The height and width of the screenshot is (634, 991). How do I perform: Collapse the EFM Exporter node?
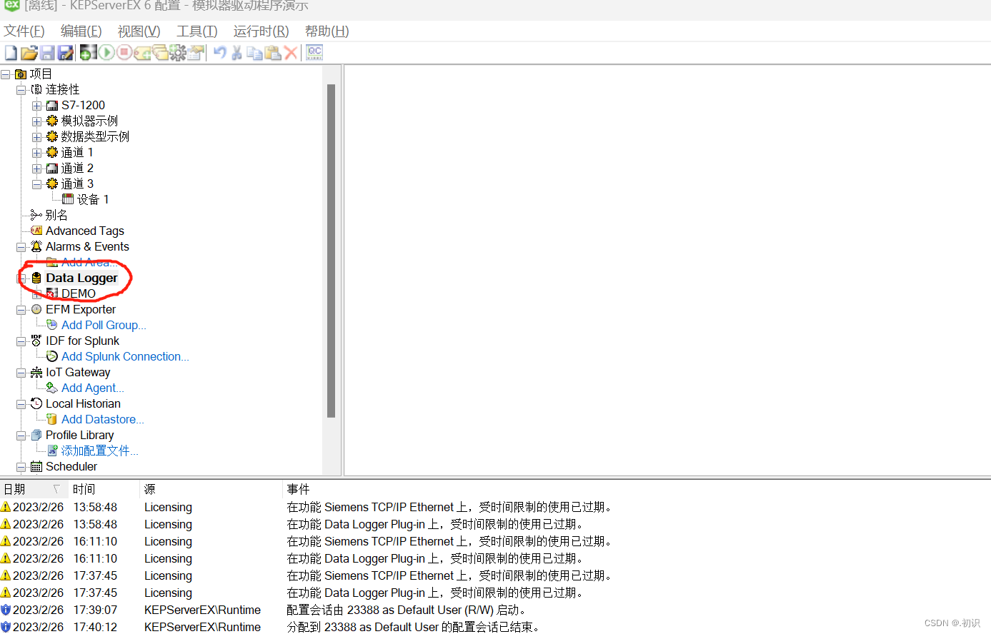click(21, 310)
